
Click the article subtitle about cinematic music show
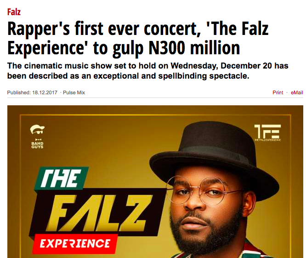tap(148, 71)
